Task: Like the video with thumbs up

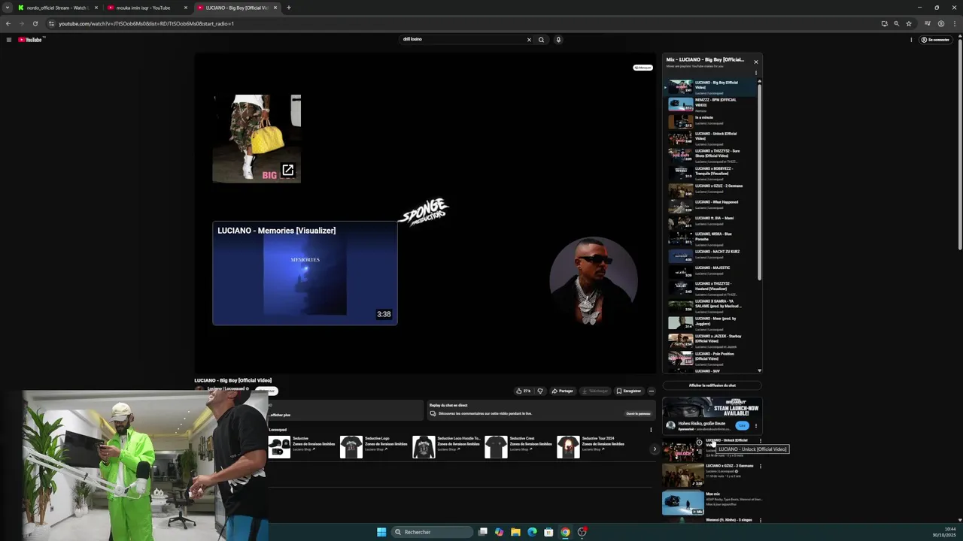Action: tap(524, 391)
